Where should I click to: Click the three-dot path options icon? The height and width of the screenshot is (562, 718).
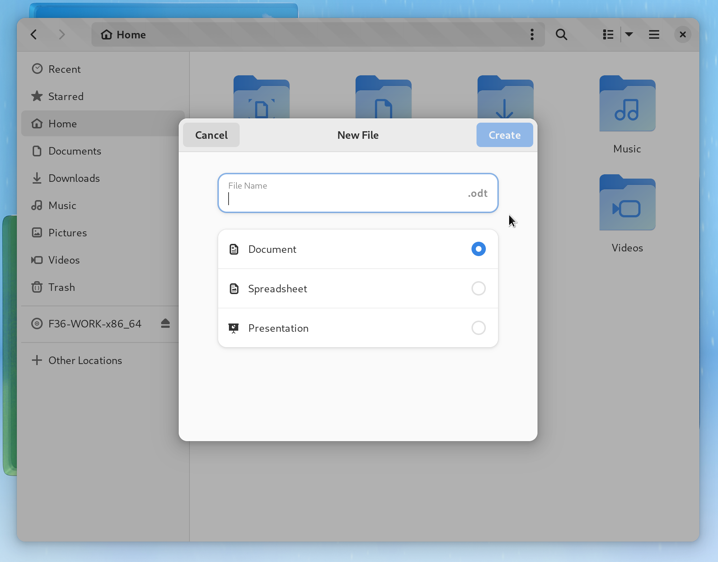[532, 35]
